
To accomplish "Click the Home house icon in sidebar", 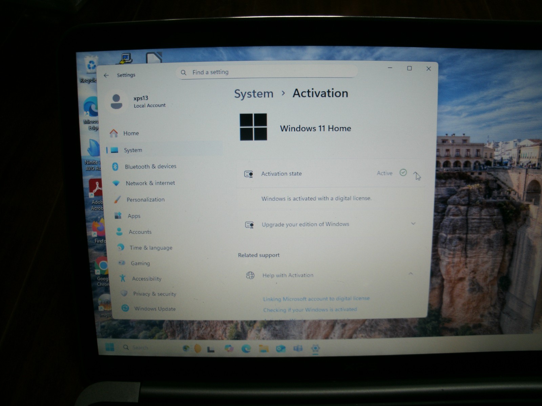I will (114, 133).
